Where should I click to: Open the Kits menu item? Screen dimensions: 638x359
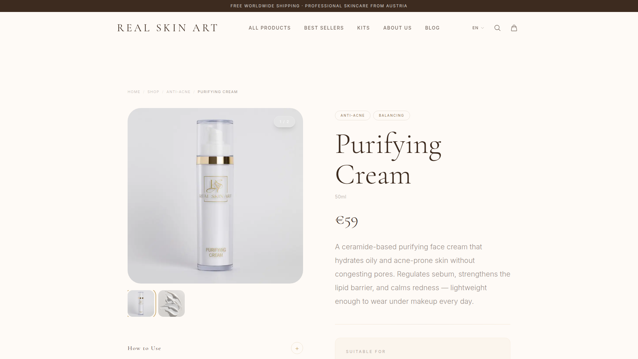363,28
